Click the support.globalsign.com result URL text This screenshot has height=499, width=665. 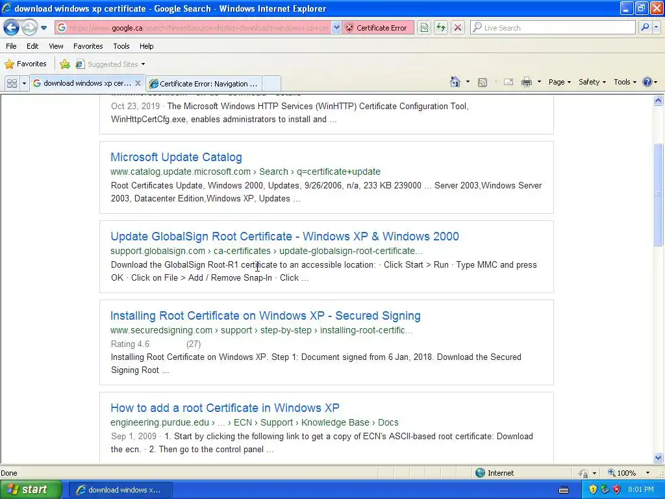(266, 251)
